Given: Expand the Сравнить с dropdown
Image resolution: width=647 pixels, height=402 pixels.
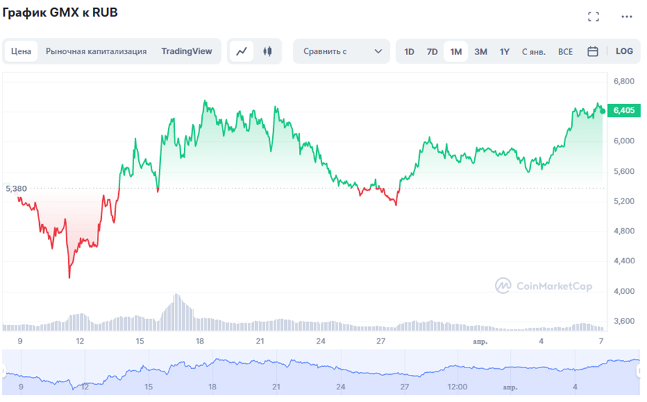Looking at the screenshot, I should coord(341,52).
